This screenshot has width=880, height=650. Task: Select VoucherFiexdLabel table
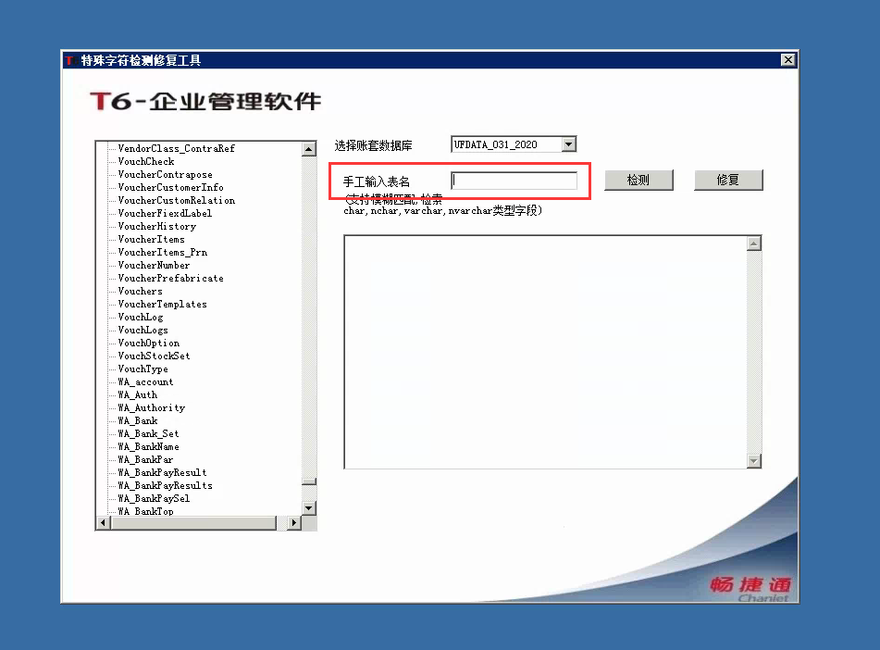(165, 213)
